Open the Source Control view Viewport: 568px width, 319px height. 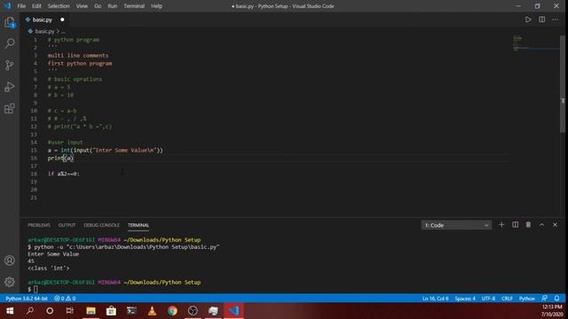click(10, 65)
